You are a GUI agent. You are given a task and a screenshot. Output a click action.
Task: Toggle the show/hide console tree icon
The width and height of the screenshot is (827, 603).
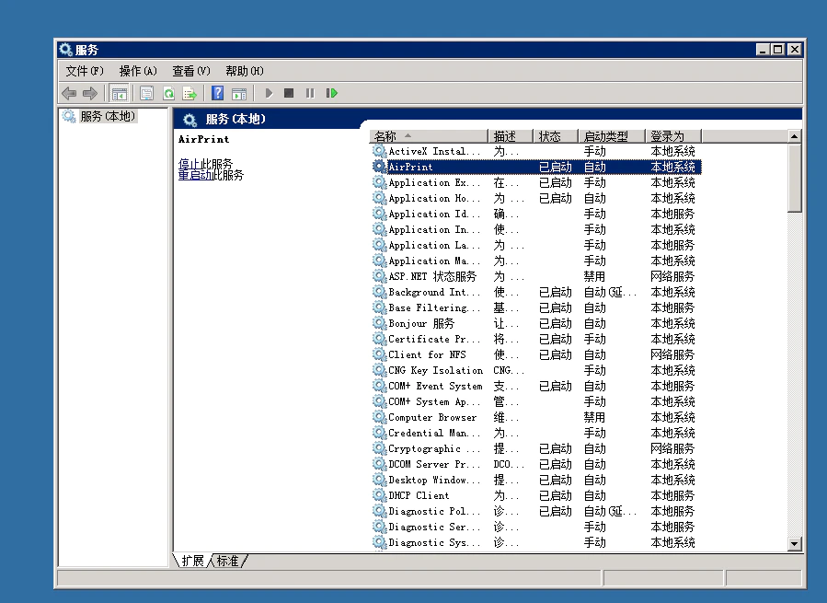click(x=119, y=93)
